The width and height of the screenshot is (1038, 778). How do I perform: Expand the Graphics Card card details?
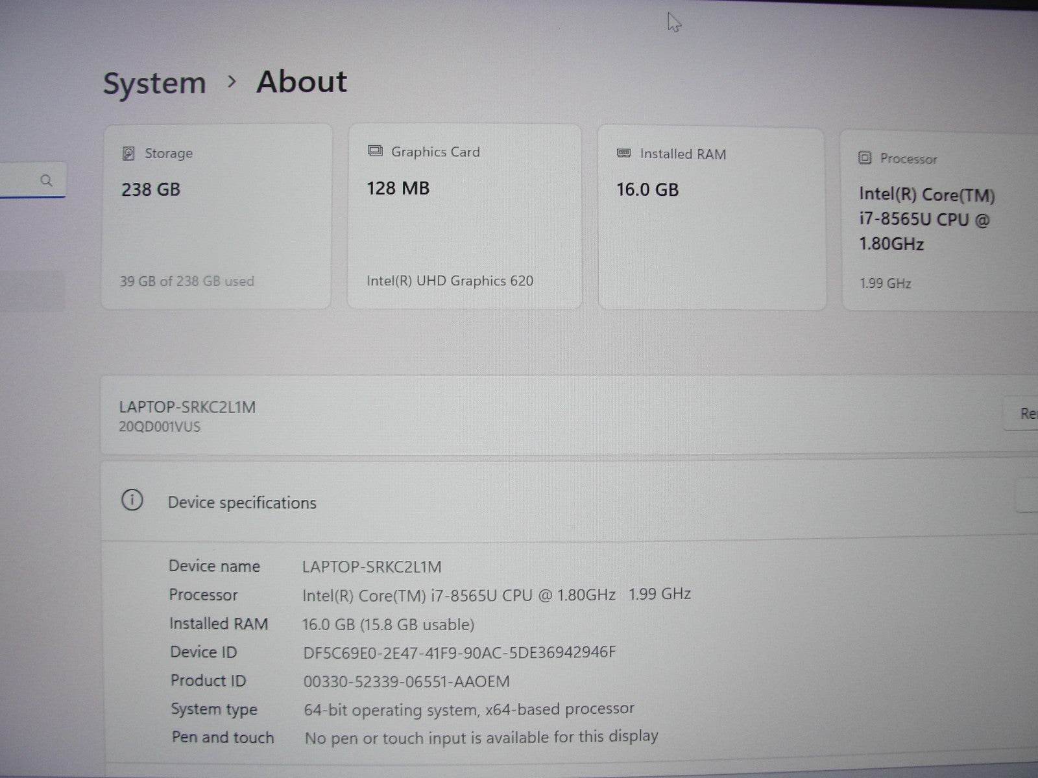pos(465,214)
